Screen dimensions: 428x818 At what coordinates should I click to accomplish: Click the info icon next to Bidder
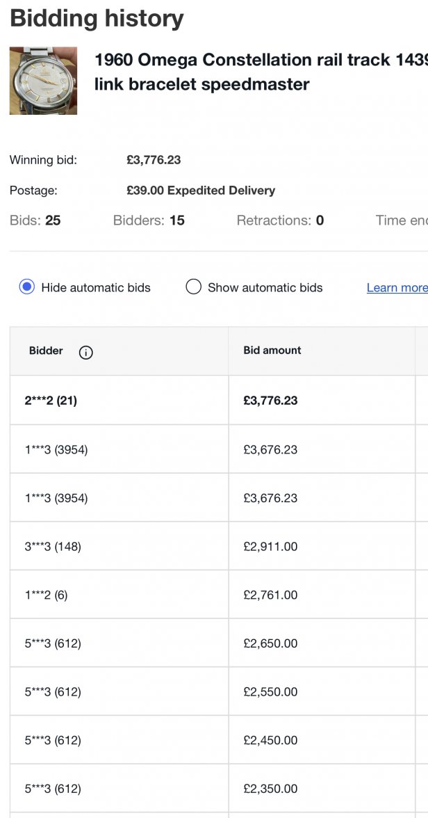tap(86, 352)
